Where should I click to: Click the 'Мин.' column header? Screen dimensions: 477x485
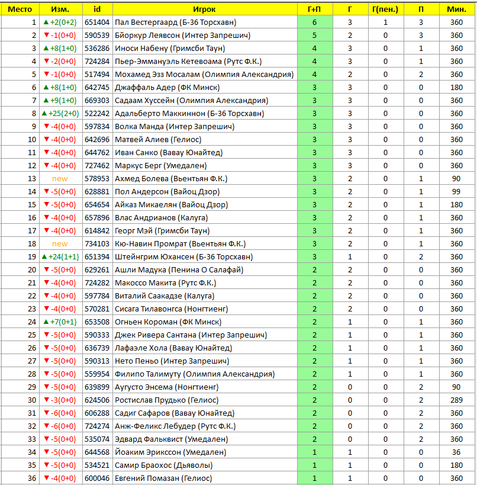click(x=457, y=9)
